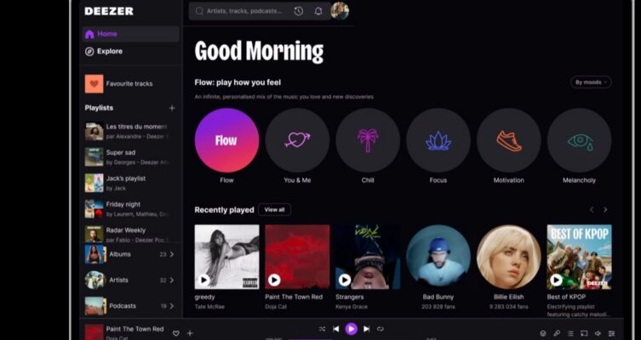Skip to next track
Image resolution: width=641 pixels, height=340 pixels.
click(x=367, y=329)
